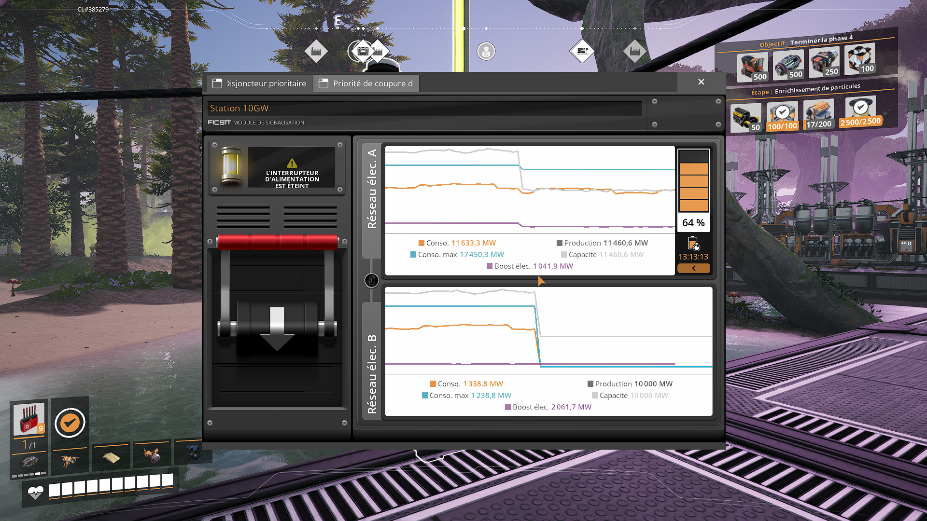The width and height of the screenshot is (927, 521).
Task: Click the CL#385279 build number text
Action: click(x=93, y=9)
